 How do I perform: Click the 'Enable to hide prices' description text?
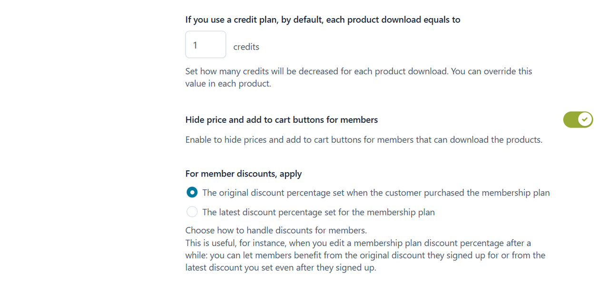pos(363,140)
